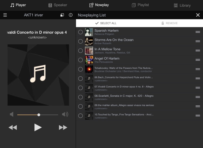Select Storms Are On the Ocean checkbox circle
Viewport: 203px width, 148px height.
pos(80,41)
